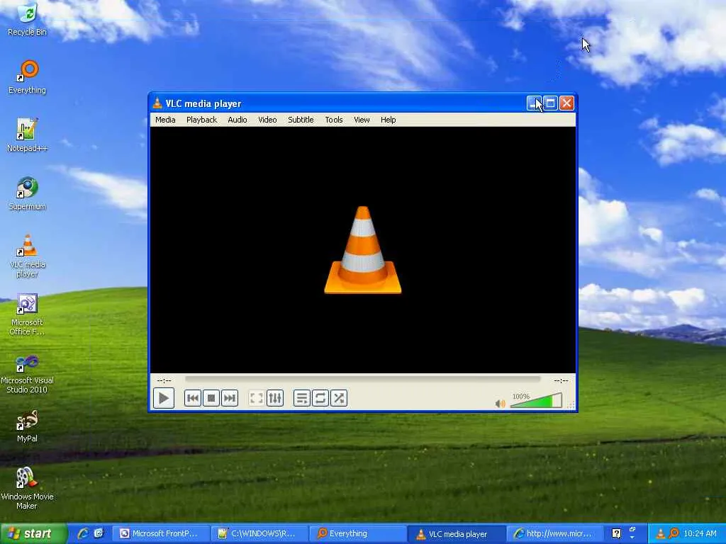Click the VLC seek progress bar
726x544 pixels.
362,380
